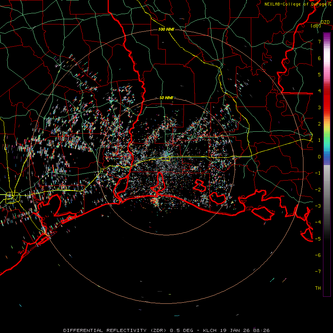
Task: Click the "50 NMI" range ring label
Action: click(x=166, y=98)
